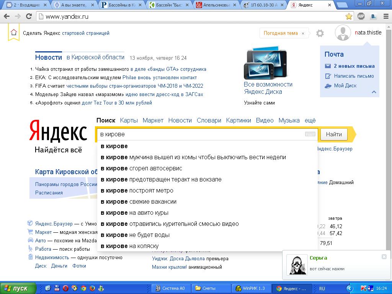The image size is (392, 294).
Task: Expand hidden tray icons arrow
Action: click(x=350, y=289)
